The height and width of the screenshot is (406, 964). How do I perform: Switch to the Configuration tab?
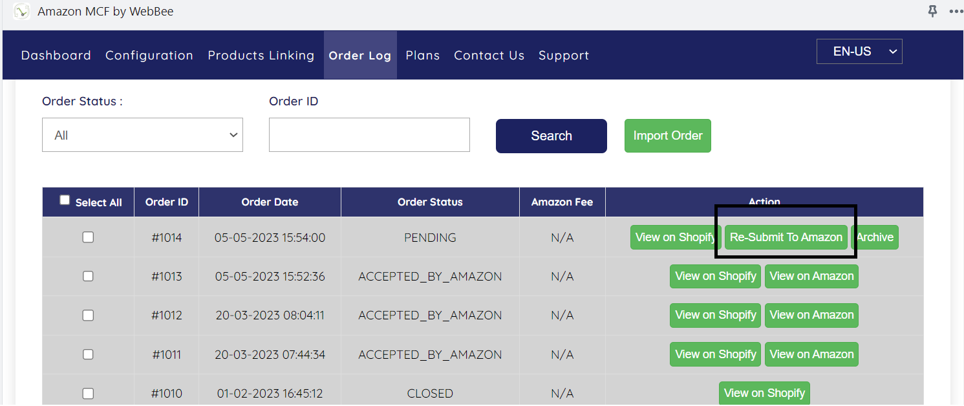[149, 56]
